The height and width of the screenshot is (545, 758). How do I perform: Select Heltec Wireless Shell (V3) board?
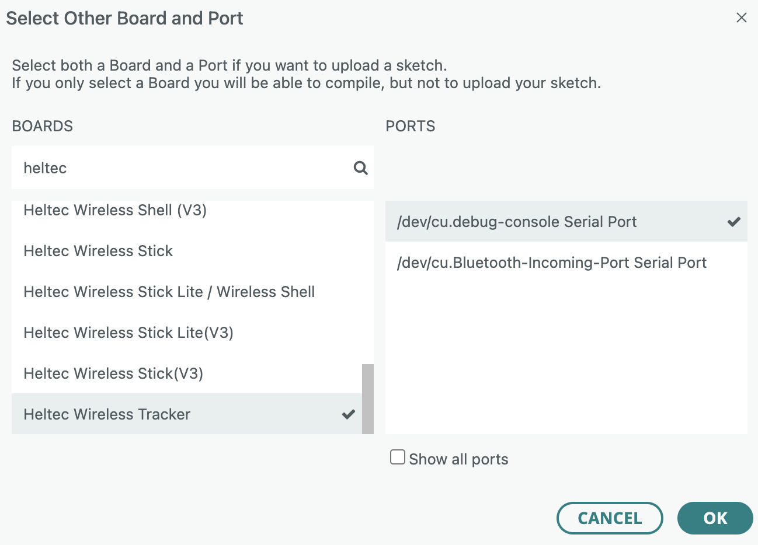115,211
